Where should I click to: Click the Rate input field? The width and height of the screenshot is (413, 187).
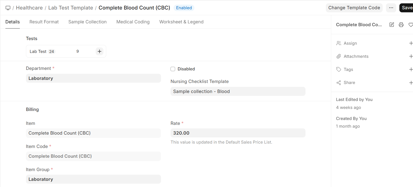238,133
